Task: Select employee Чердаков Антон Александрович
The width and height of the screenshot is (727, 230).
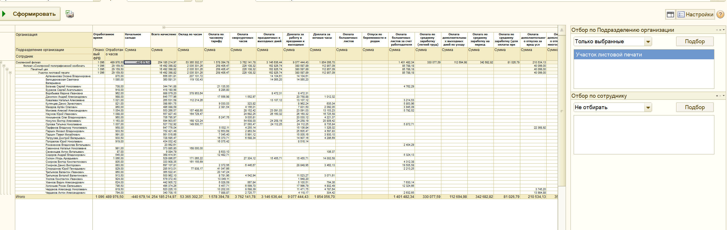Action: pyautogui.click(x=65, y=192)
